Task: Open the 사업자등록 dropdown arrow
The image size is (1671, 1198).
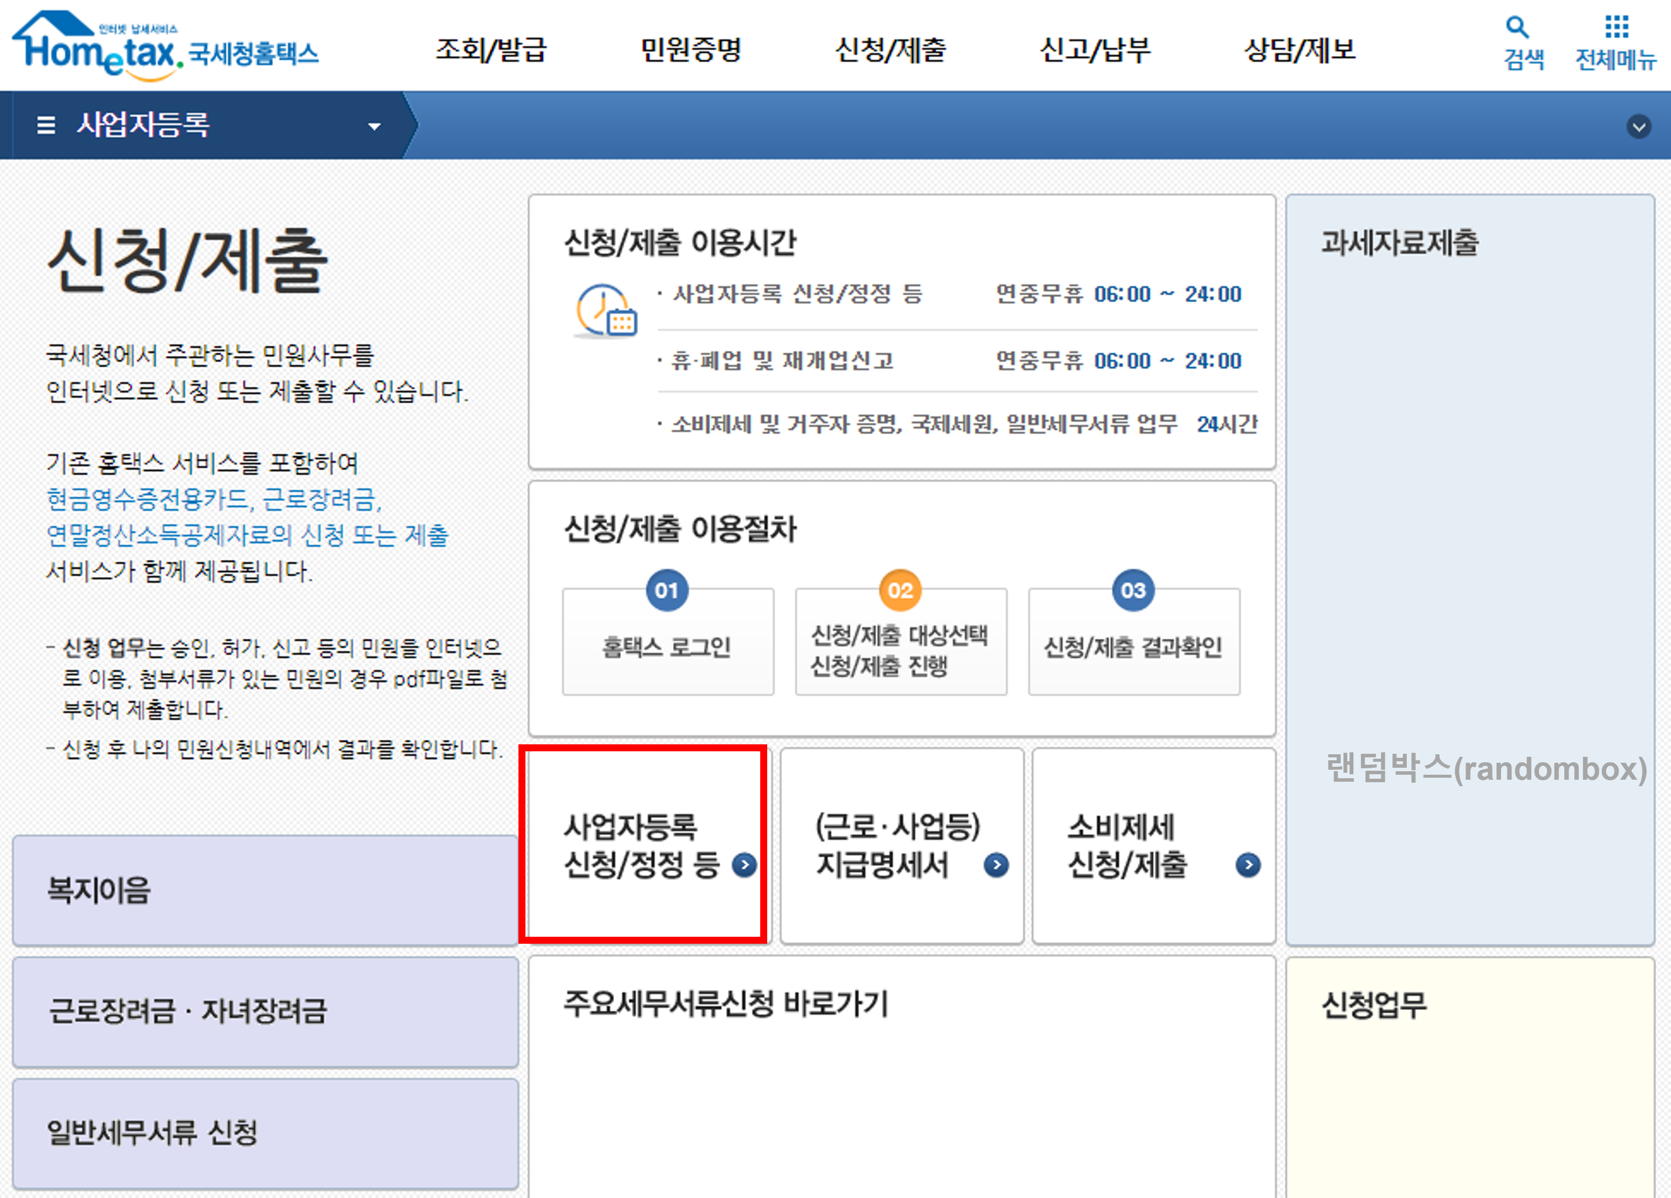Action: click(x=374, y=126)
